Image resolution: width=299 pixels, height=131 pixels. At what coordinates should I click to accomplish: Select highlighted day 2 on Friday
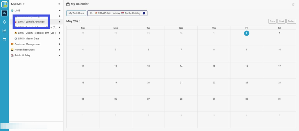(247, 33)
